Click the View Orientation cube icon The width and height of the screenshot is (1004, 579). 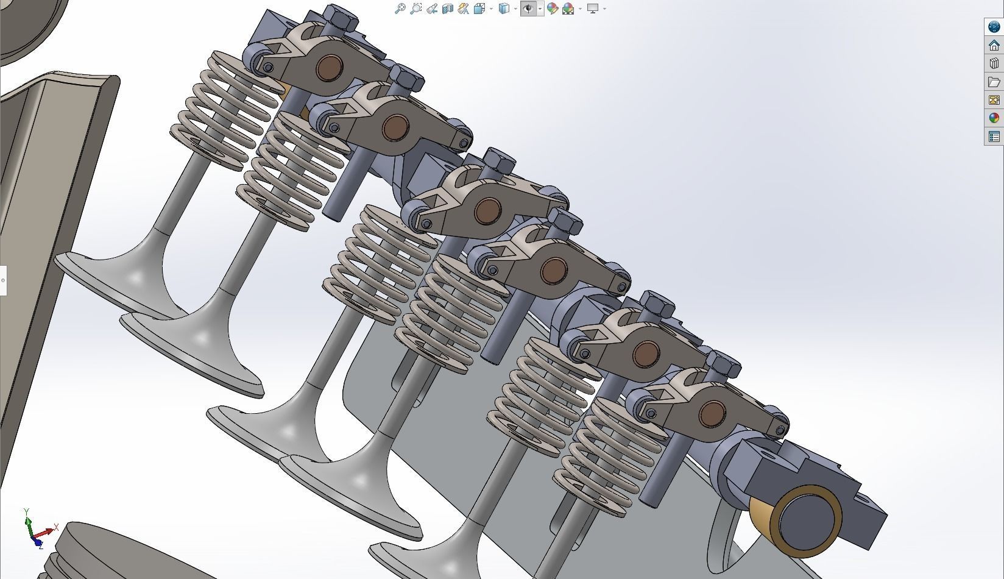pyautogui.click(x=479, y=9)
